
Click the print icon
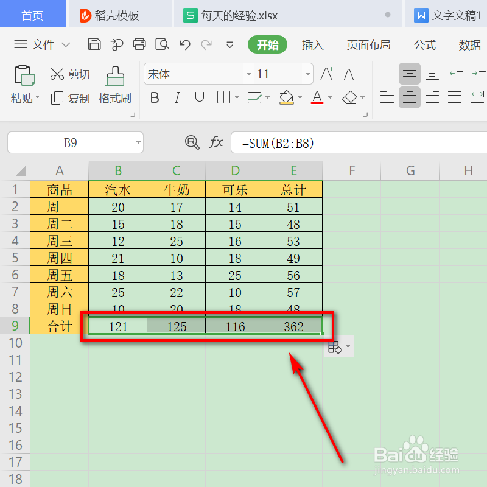tap(139, 44)
